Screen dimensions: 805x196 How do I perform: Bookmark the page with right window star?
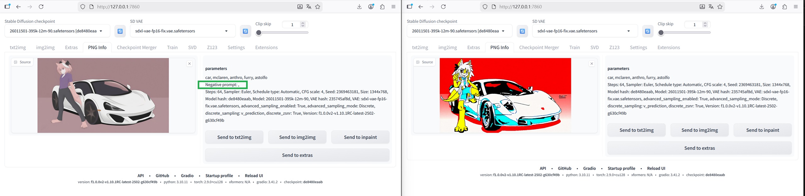point(720,7)
